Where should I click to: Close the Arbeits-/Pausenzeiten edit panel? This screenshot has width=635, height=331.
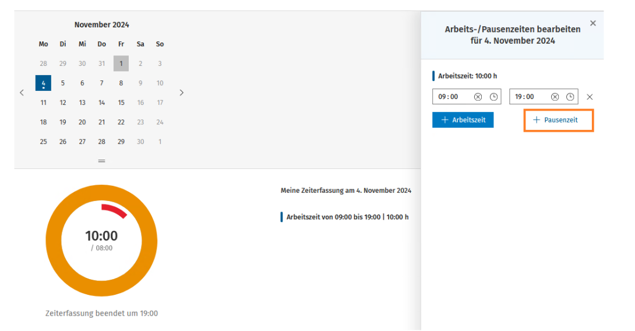(593, 23)
